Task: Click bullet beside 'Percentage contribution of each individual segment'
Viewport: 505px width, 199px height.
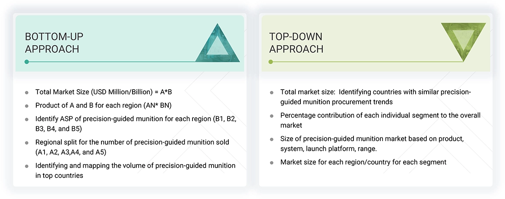Action: pyautogui.click(x=271, y=116)
